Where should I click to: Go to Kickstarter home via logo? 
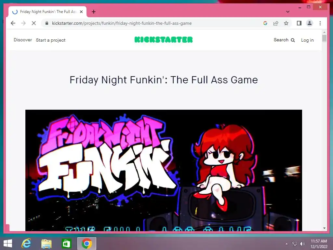coord(164,40)
